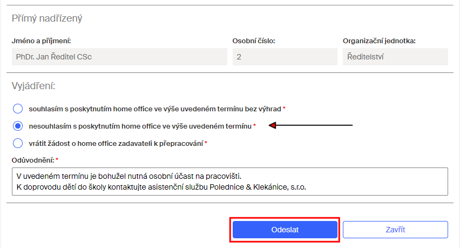Choose the 'vrátit žádost' radio button
The image size is (460, 248).
click(x=18, y=143)
